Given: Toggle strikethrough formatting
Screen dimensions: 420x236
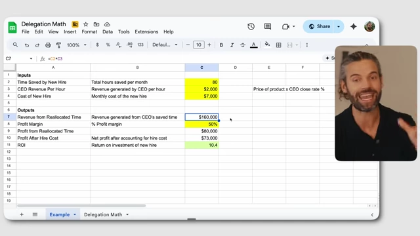Looking at the screenshot, I should (242, 45).
